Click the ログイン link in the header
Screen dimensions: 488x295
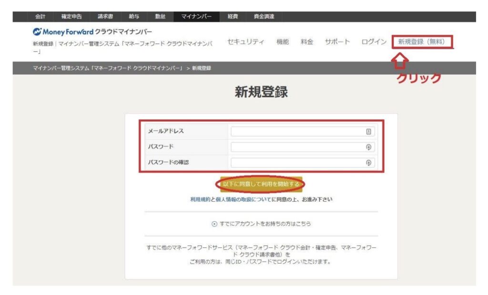(374, 42)
